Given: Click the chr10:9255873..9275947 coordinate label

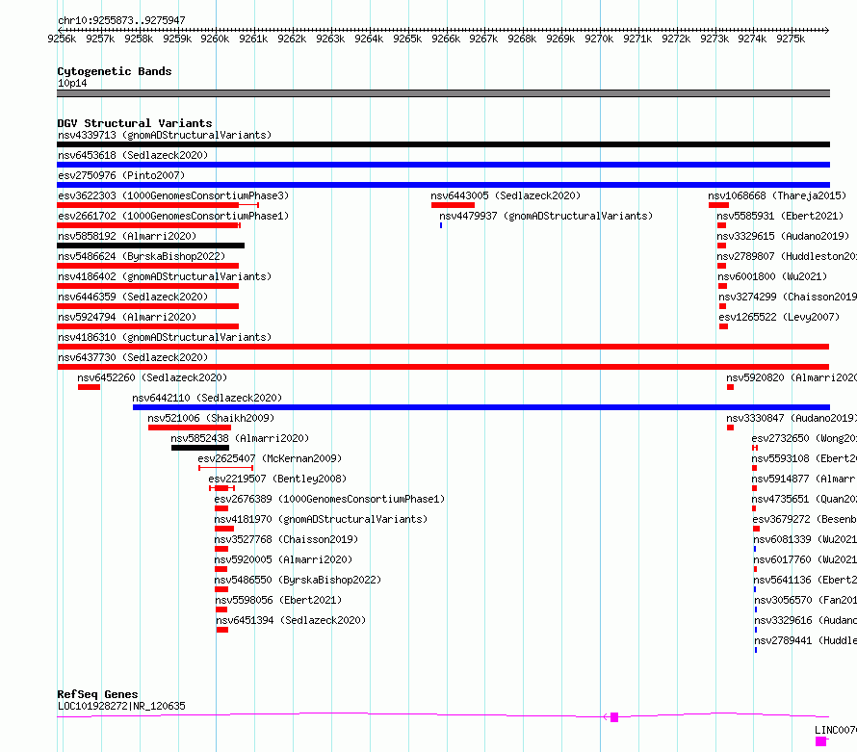Looking at the screenshot, I should coord(121,20).
